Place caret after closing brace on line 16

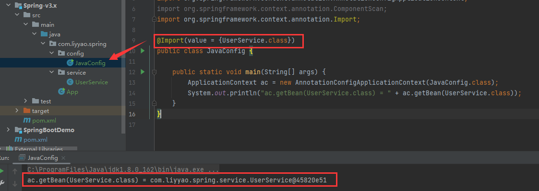161,114
